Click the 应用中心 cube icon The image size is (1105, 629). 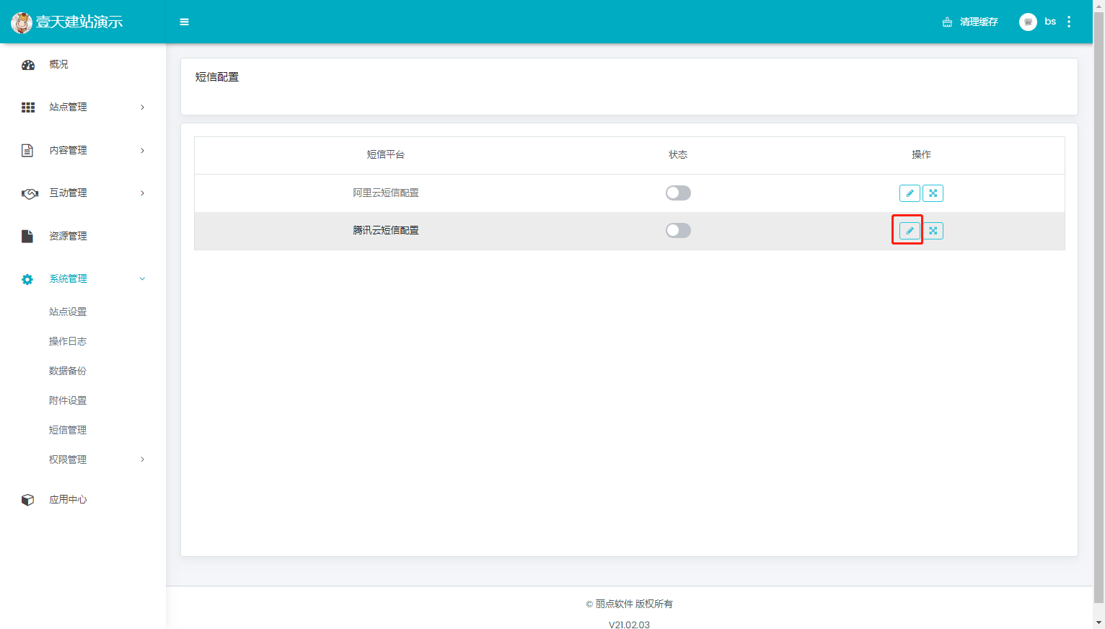coord(27,500)
